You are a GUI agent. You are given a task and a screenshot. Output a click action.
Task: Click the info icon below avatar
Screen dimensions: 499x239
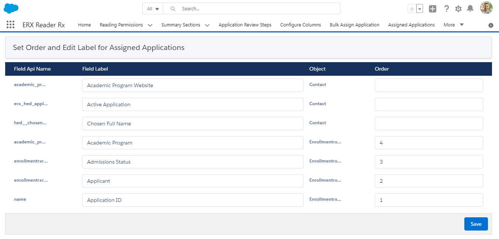click(491, 25)
